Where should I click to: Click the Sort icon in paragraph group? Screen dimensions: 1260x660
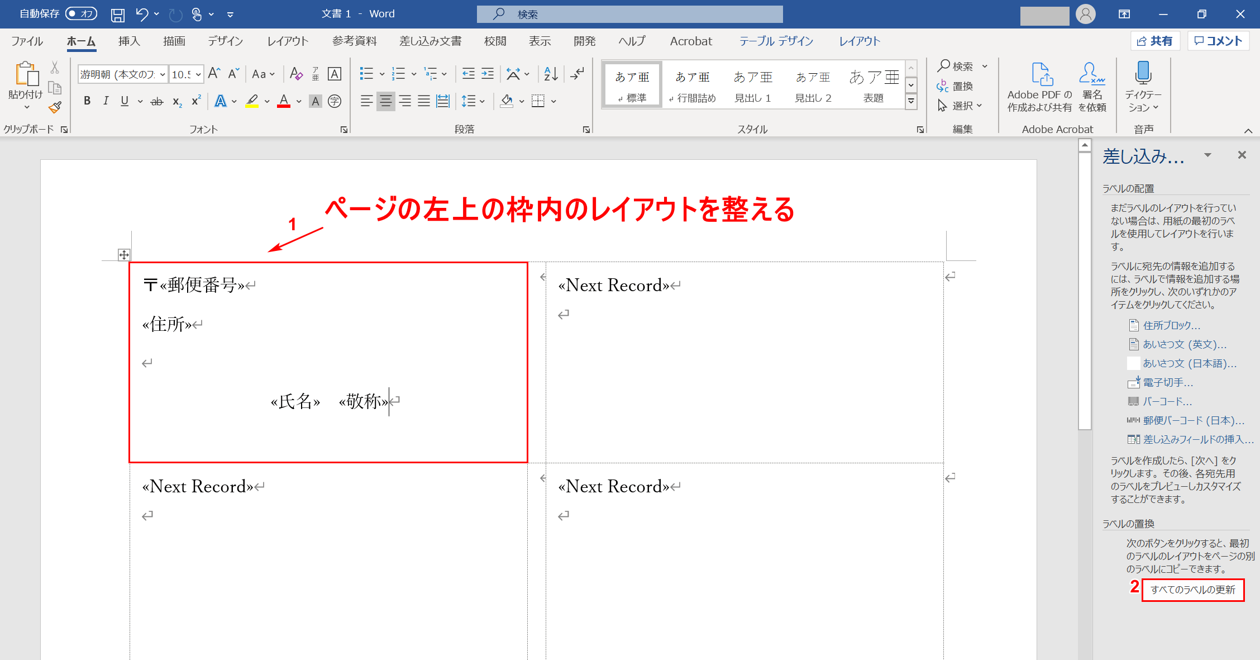point(551,74)
